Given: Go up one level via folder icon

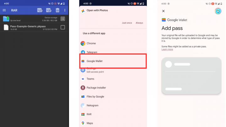Looking at the screenshot, I should tap(6, 19).
